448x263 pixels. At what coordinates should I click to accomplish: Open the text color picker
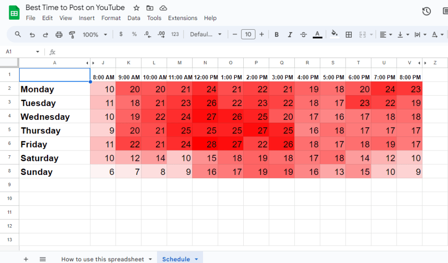tap(317, 34)
